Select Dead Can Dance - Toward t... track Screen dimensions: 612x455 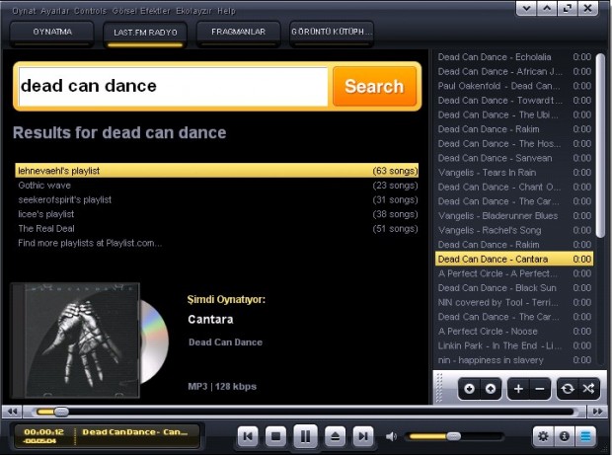tap(514, 101)
